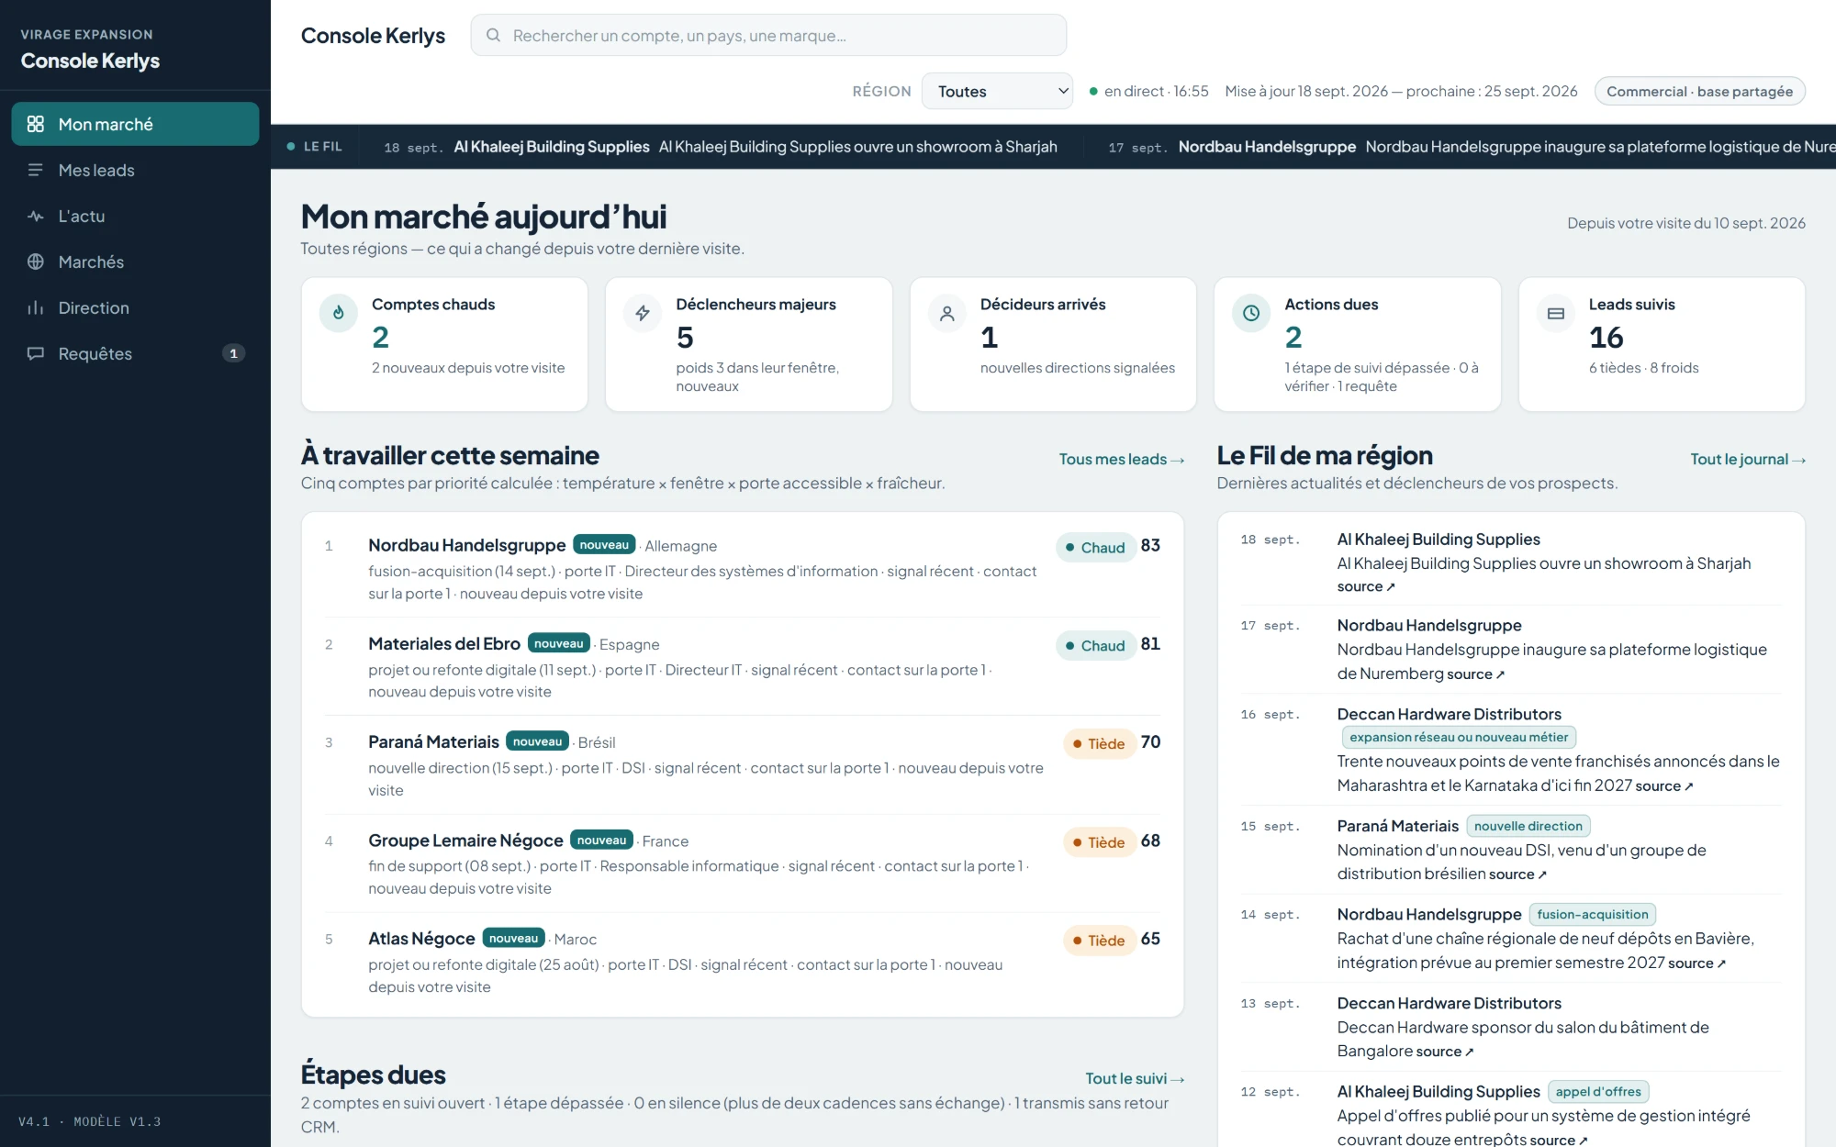Go to Mes leads in sidebar

[135, 170]
